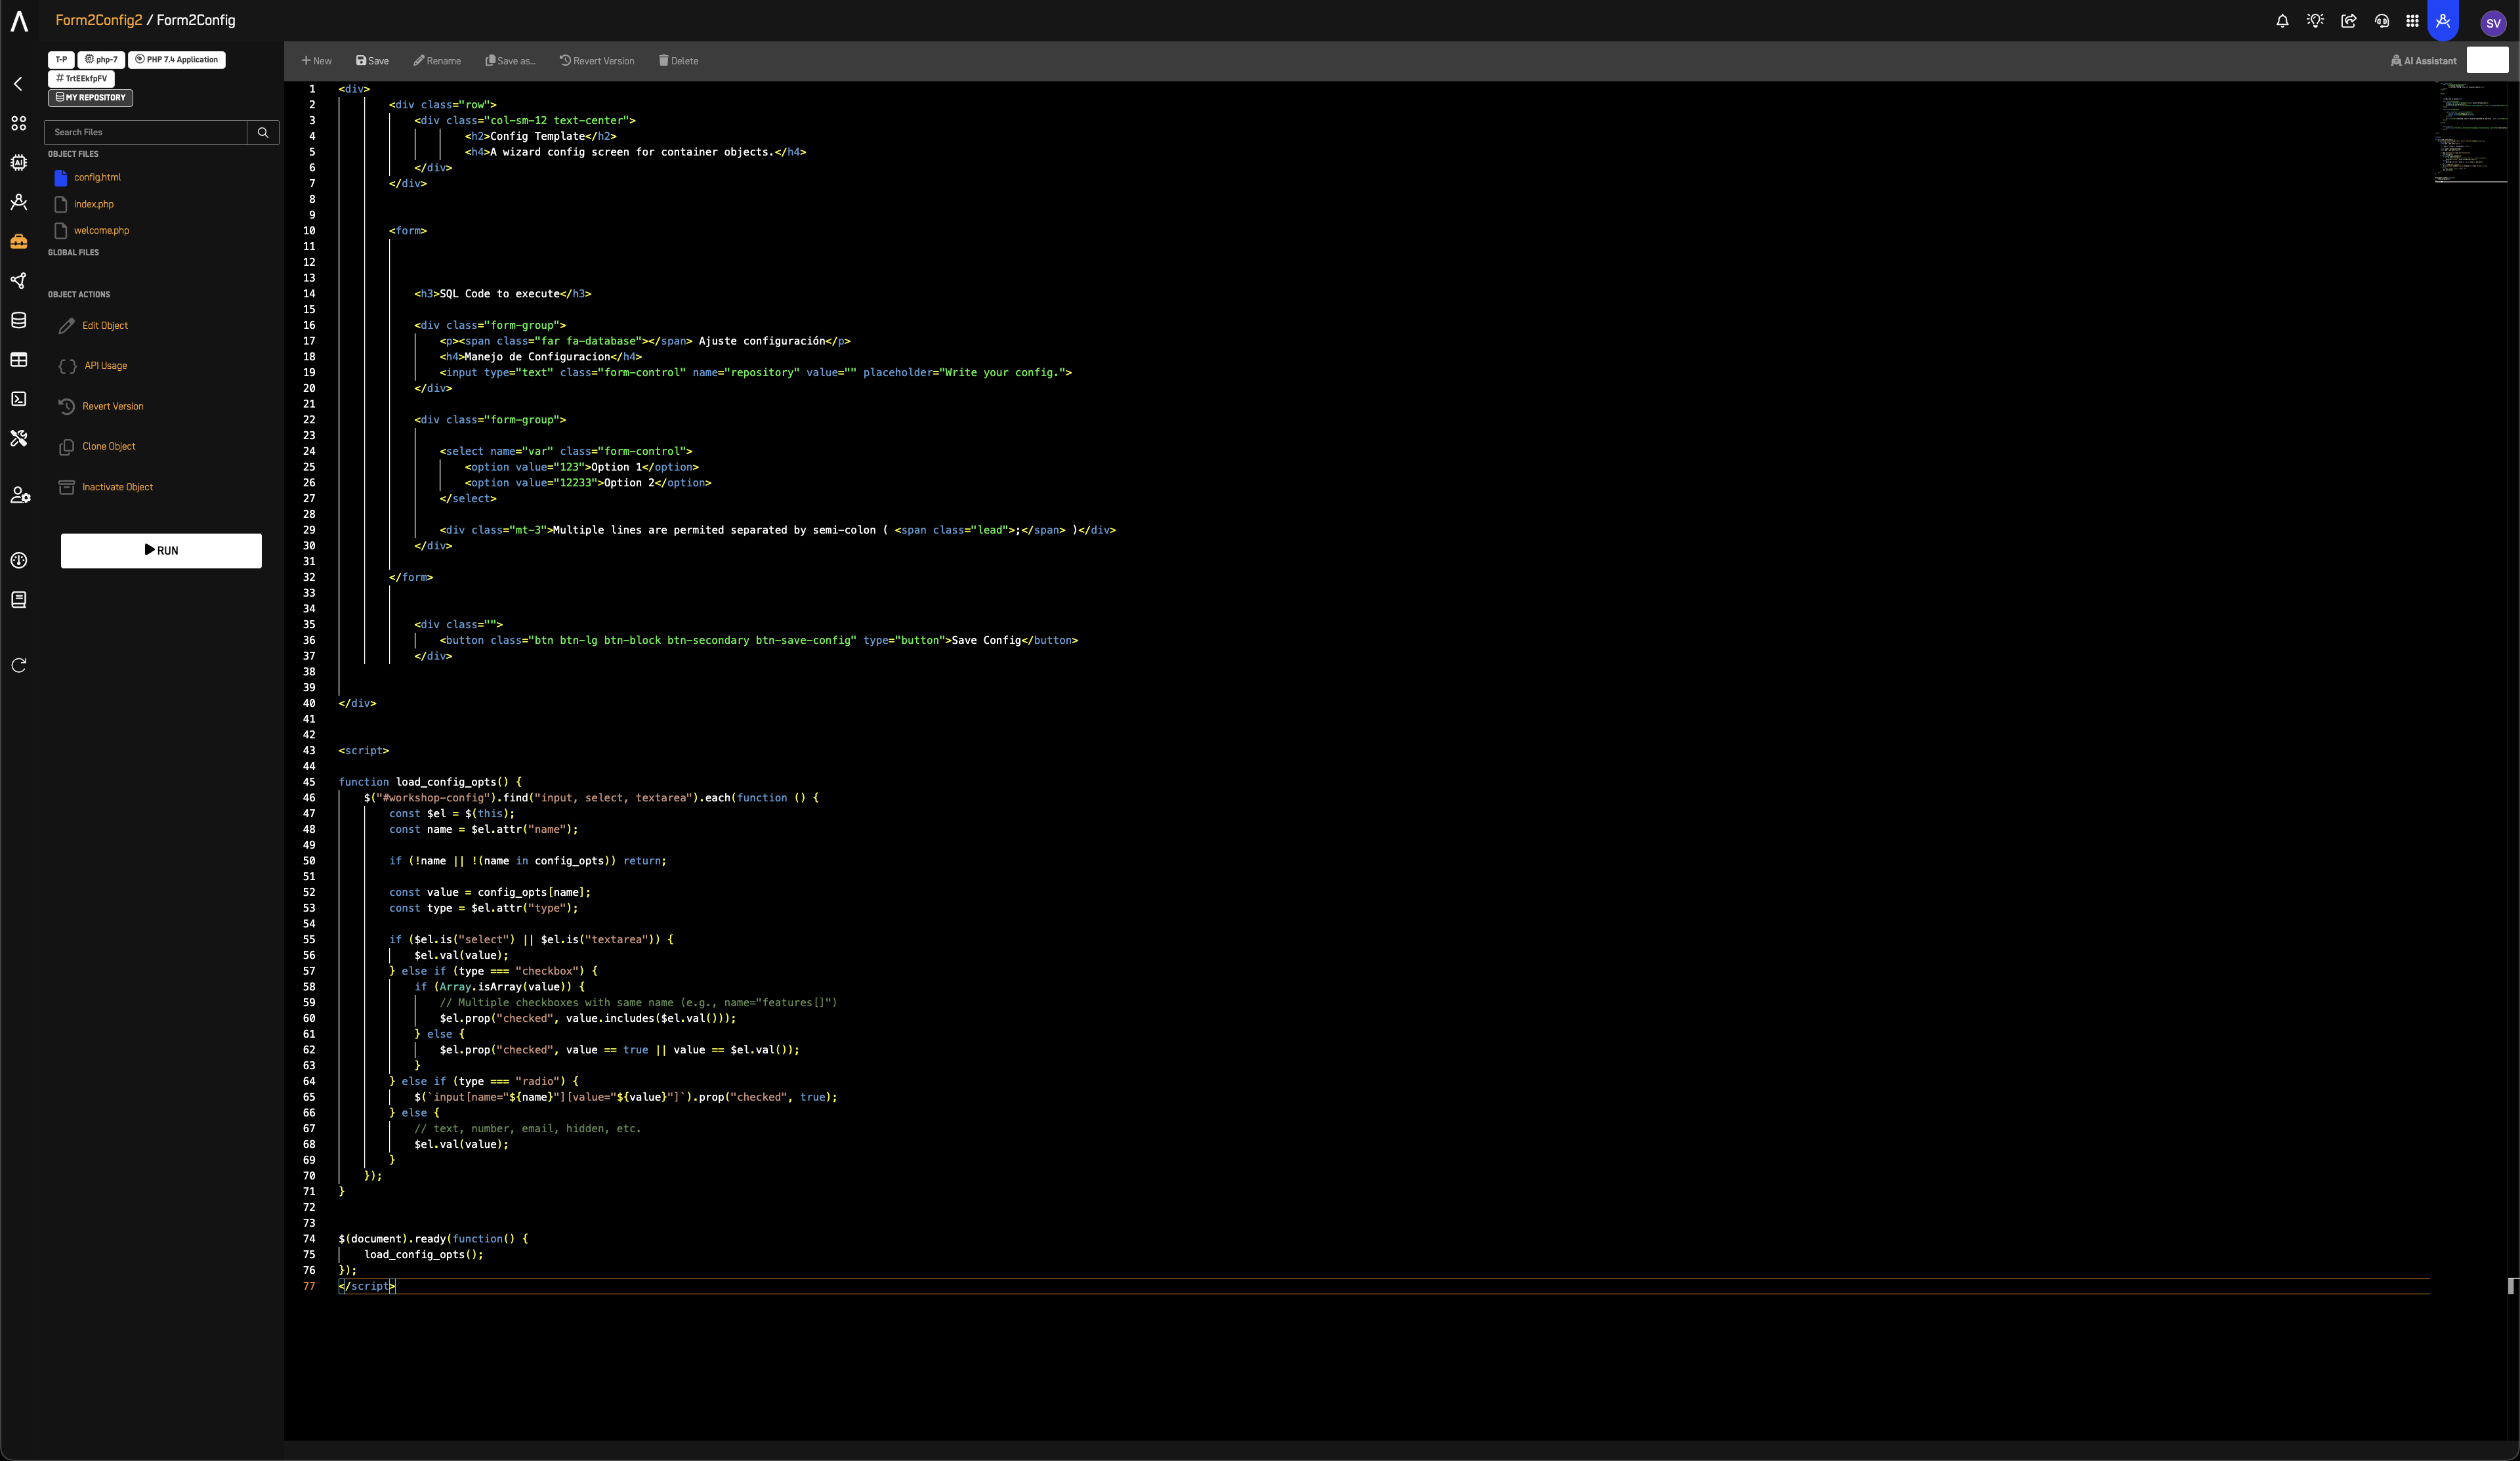Click Revert Version in the editor toolbar
Image resolution: width=2520 pixels, height=1461 pixels.
pos(597,61)
